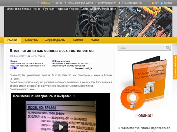
Task: Click the search magnifier icon
Action: pyautogui.click(x=168, y=48)
